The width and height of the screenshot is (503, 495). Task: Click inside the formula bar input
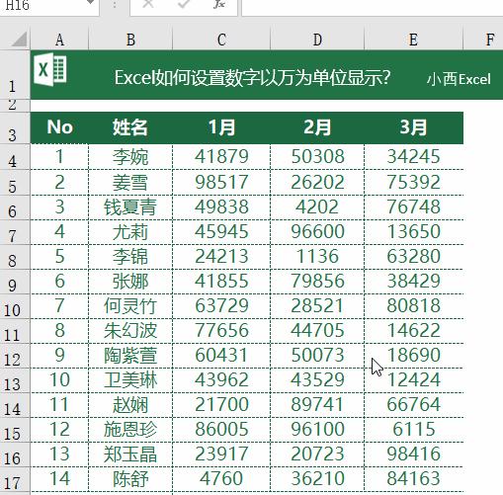(x=373, y=7)
